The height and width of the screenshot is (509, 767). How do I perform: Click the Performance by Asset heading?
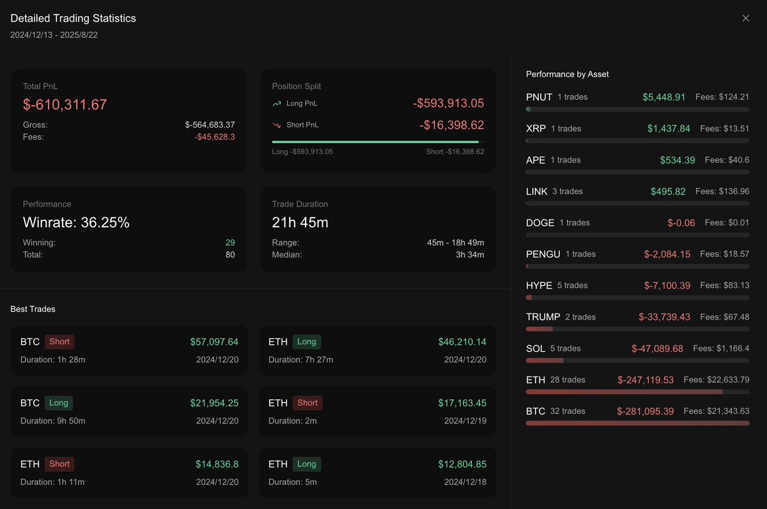pos(567,74)
